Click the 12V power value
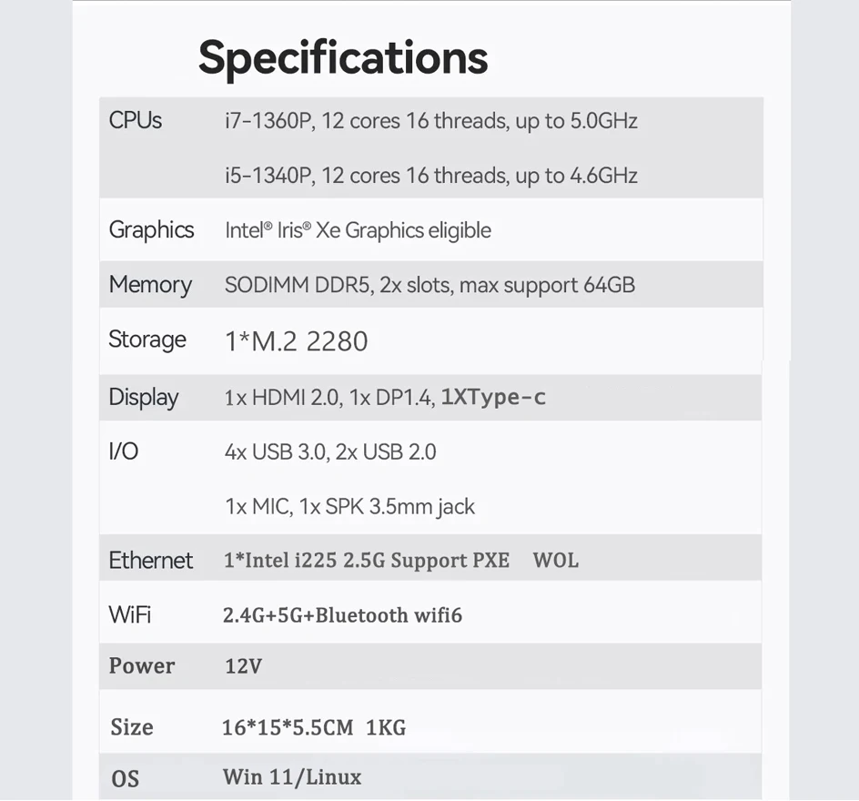The image size is (859, 801). tap(243, 666)
